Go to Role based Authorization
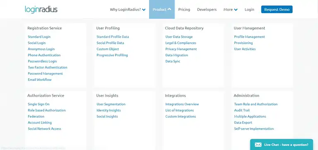The height and width of the screenshot is (150, 318). pyautogui.click(x=47, y=110)
